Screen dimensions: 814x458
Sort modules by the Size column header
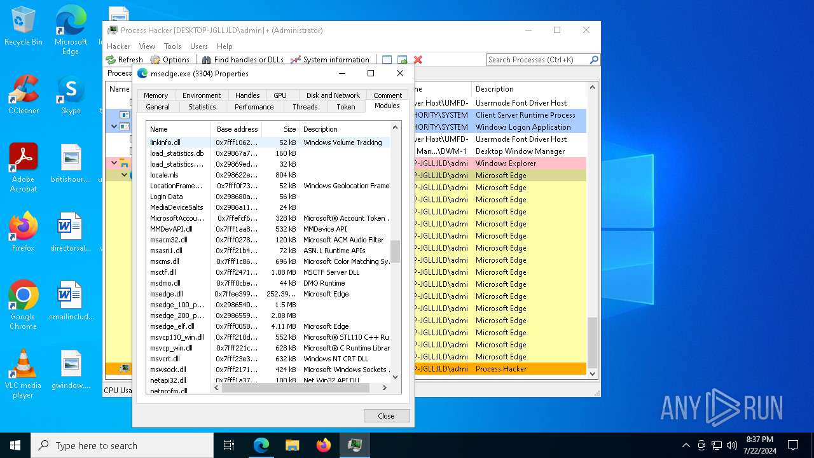point(281,129)
